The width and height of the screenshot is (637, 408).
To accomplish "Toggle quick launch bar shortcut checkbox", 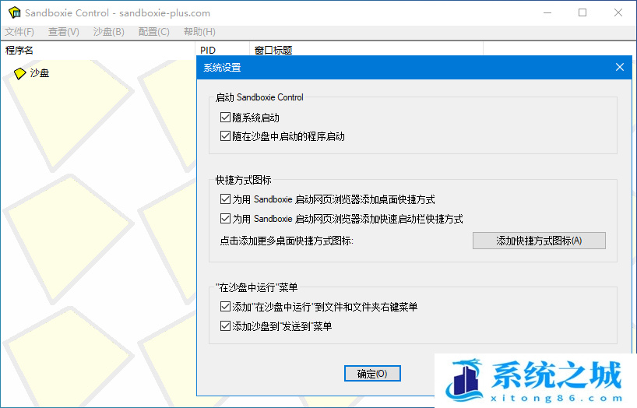I will tap(226, 219).
